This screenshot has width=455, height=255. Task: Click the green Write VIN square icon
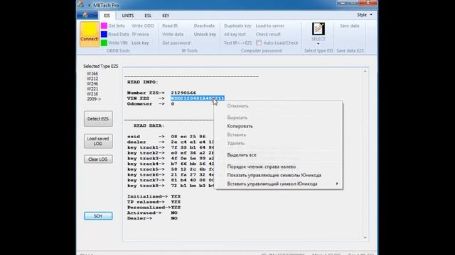(104, 42)
